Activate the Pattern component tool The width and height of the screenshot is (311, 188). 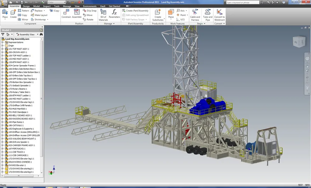coord(23,11)
